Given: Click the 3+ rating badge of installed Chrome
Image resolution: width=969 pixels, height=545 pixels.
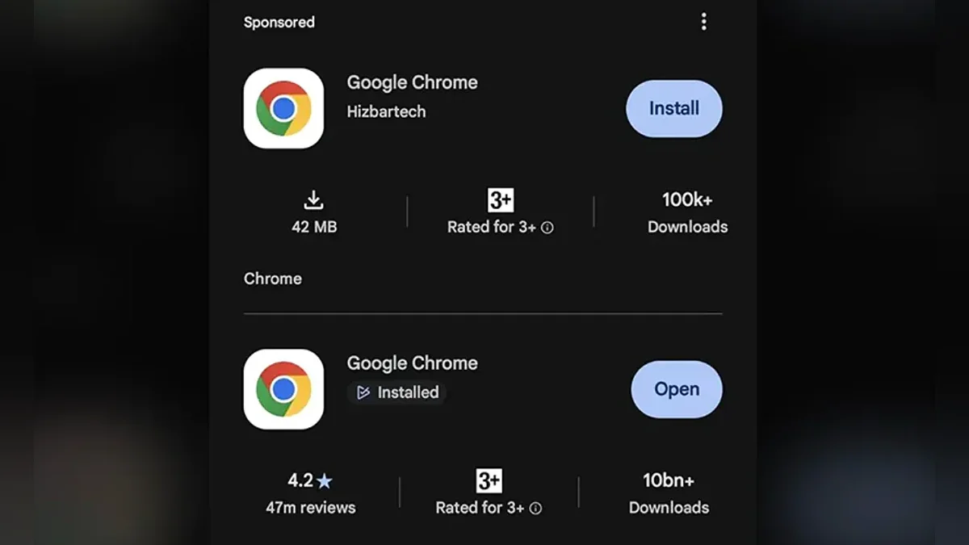Looking at the screenshot, I should tap(489, 481).
